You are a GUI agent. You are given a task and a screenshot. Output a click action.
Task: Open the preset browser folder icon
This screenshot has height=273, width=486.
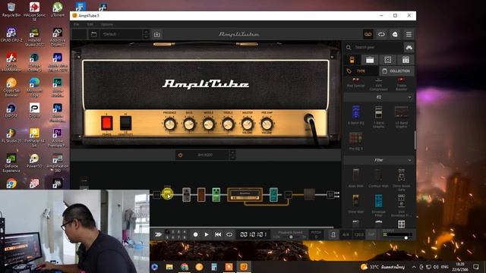tap(94, 34)
